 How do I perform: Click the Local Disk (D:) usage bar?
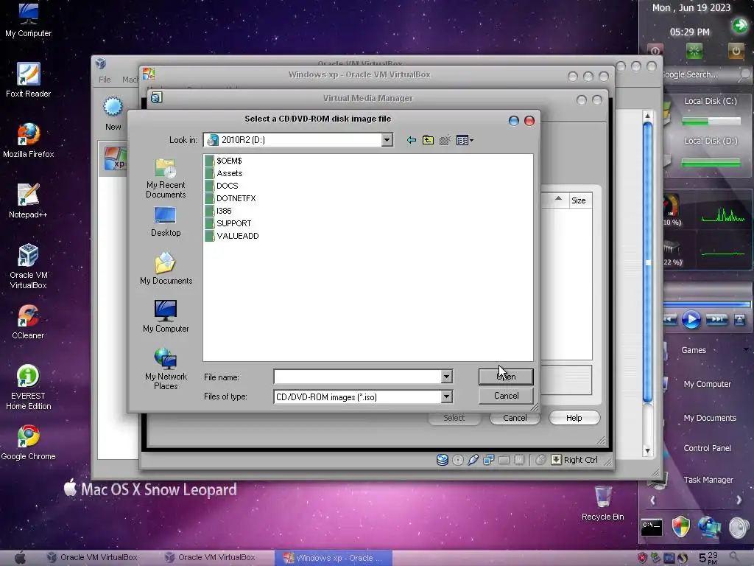(x=711, y=163)
